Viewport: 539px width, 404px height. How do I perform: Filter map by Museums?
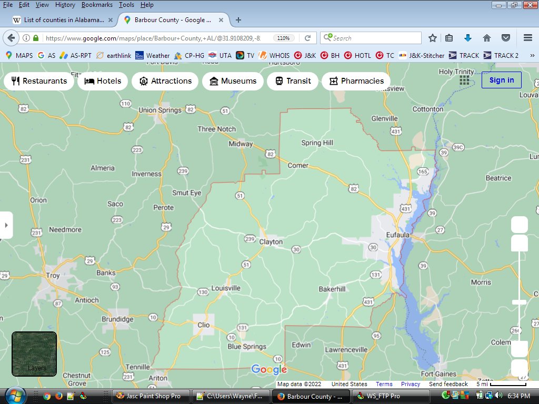(233, 81)
